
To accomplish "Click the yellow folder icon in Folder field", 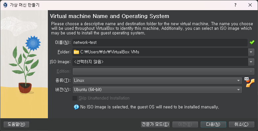I will [x=76, y=52].
